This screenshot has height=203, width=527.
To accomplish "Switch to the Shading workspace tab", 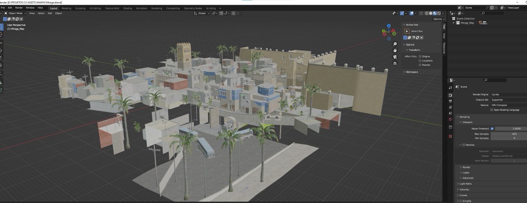I will (x=127, y=8).
